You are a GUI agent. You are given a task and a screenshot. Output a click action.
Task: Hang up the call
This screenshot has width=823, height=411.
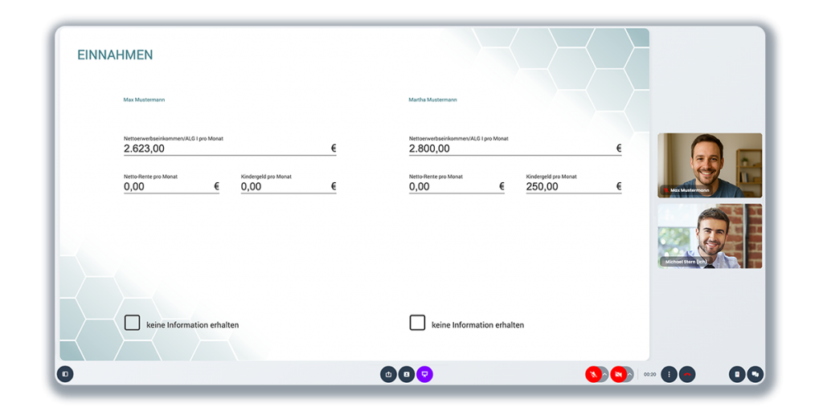(x=687, y=374)
